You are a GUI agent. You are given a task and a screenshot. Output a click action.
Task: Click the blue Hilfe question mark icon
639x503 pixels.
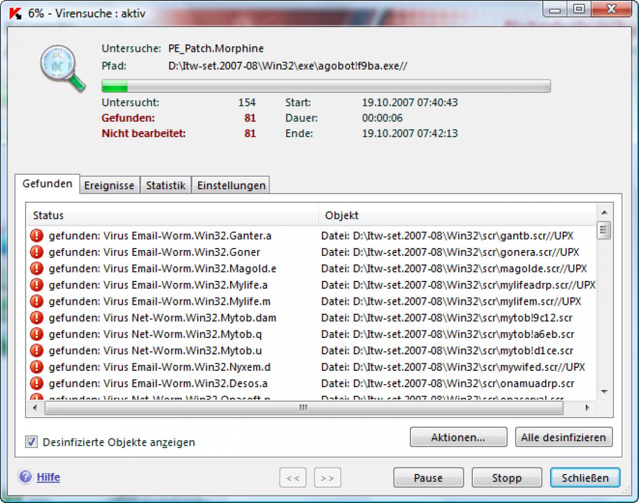pos(25,477)
